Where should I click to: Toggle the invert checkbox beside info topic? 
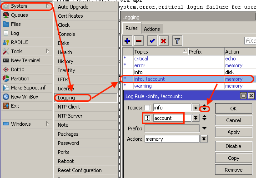(147, 108)
